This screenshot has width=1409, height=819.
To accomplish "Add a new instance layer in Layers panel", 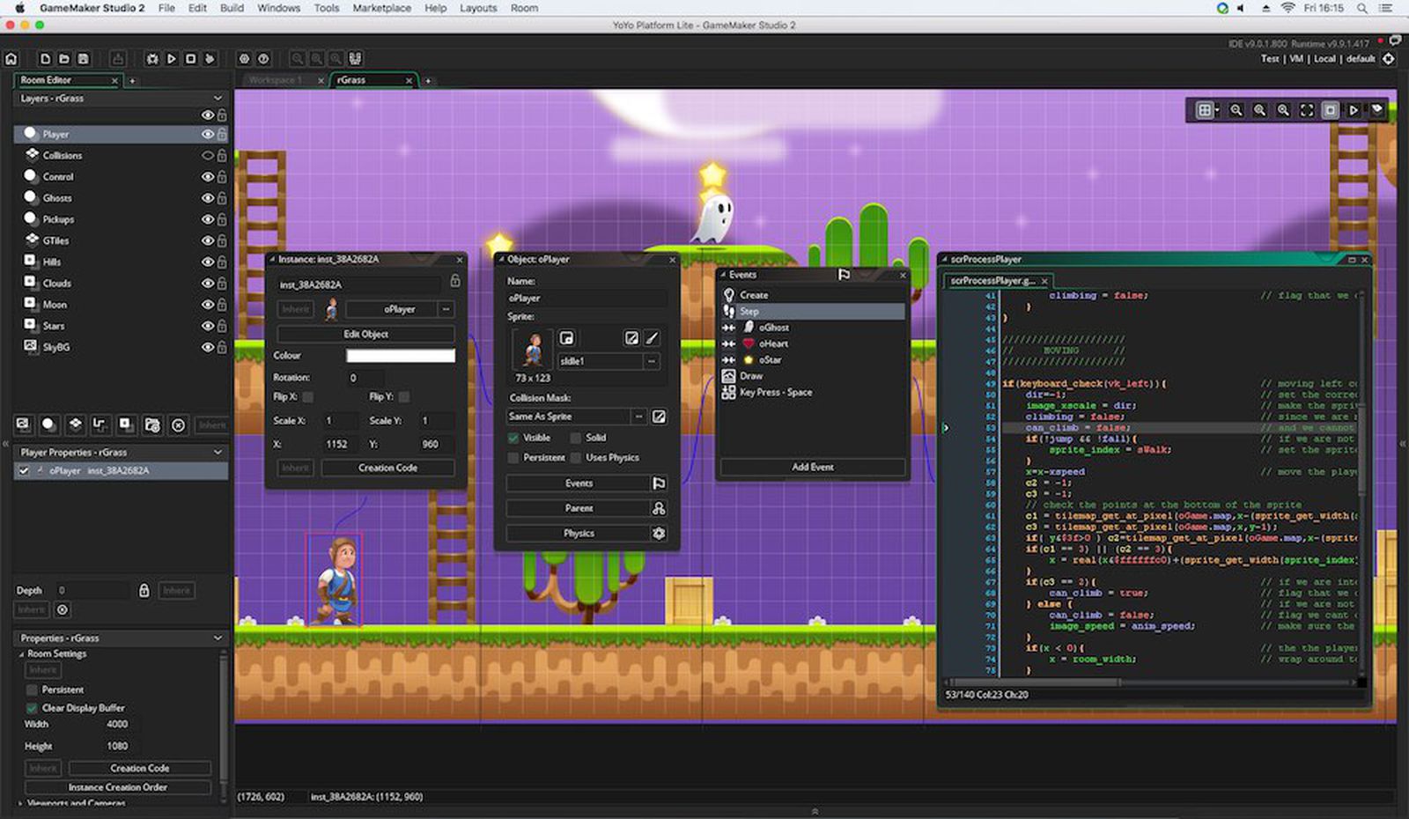I will coord(50,424).
